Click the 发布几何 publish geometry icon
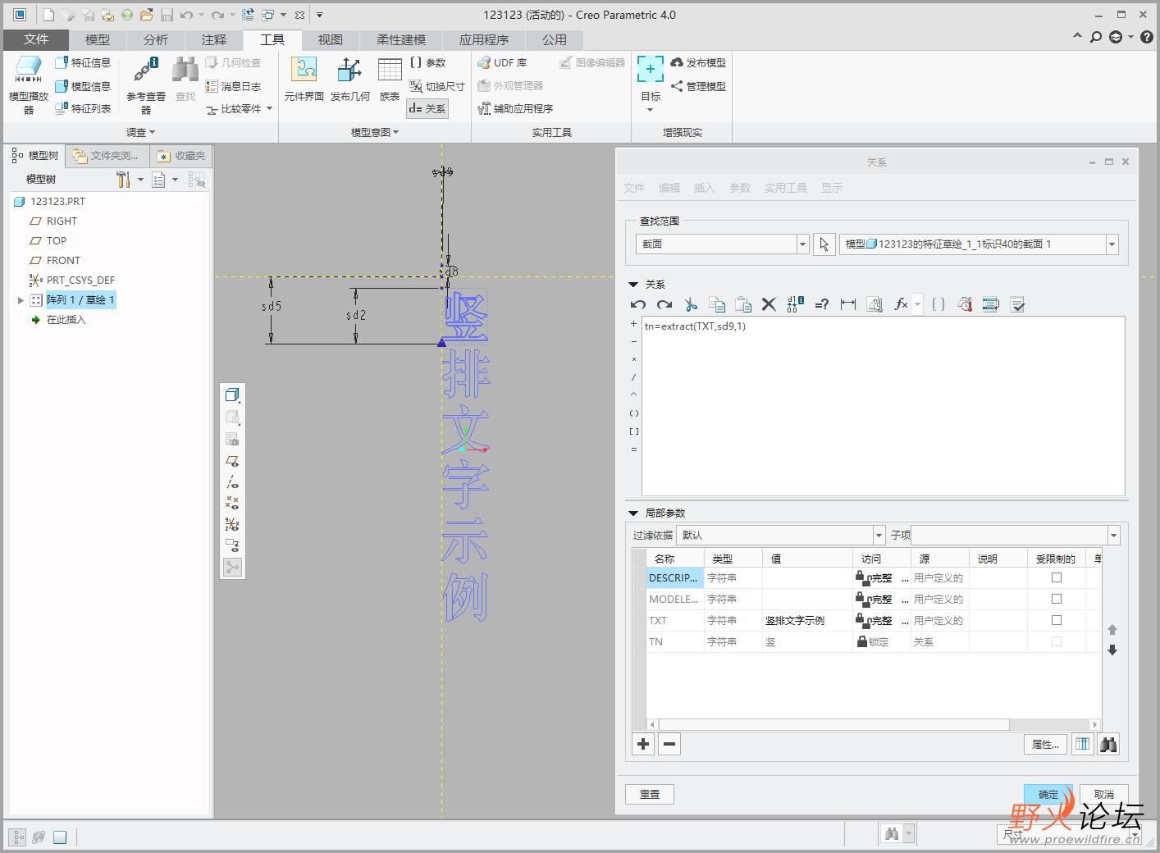The image size is (1160, 853). 350,80
